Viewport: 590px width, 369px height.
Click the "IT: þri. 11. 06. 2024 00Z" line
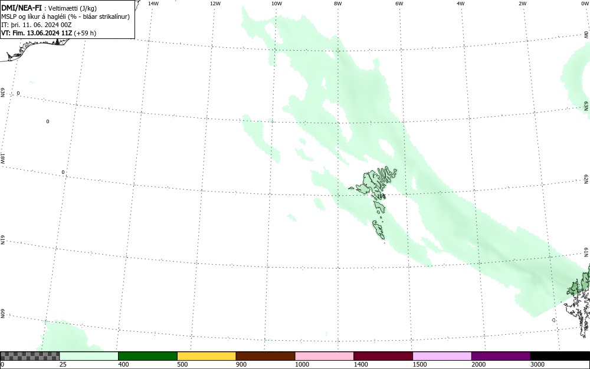[x=36, y=25]
